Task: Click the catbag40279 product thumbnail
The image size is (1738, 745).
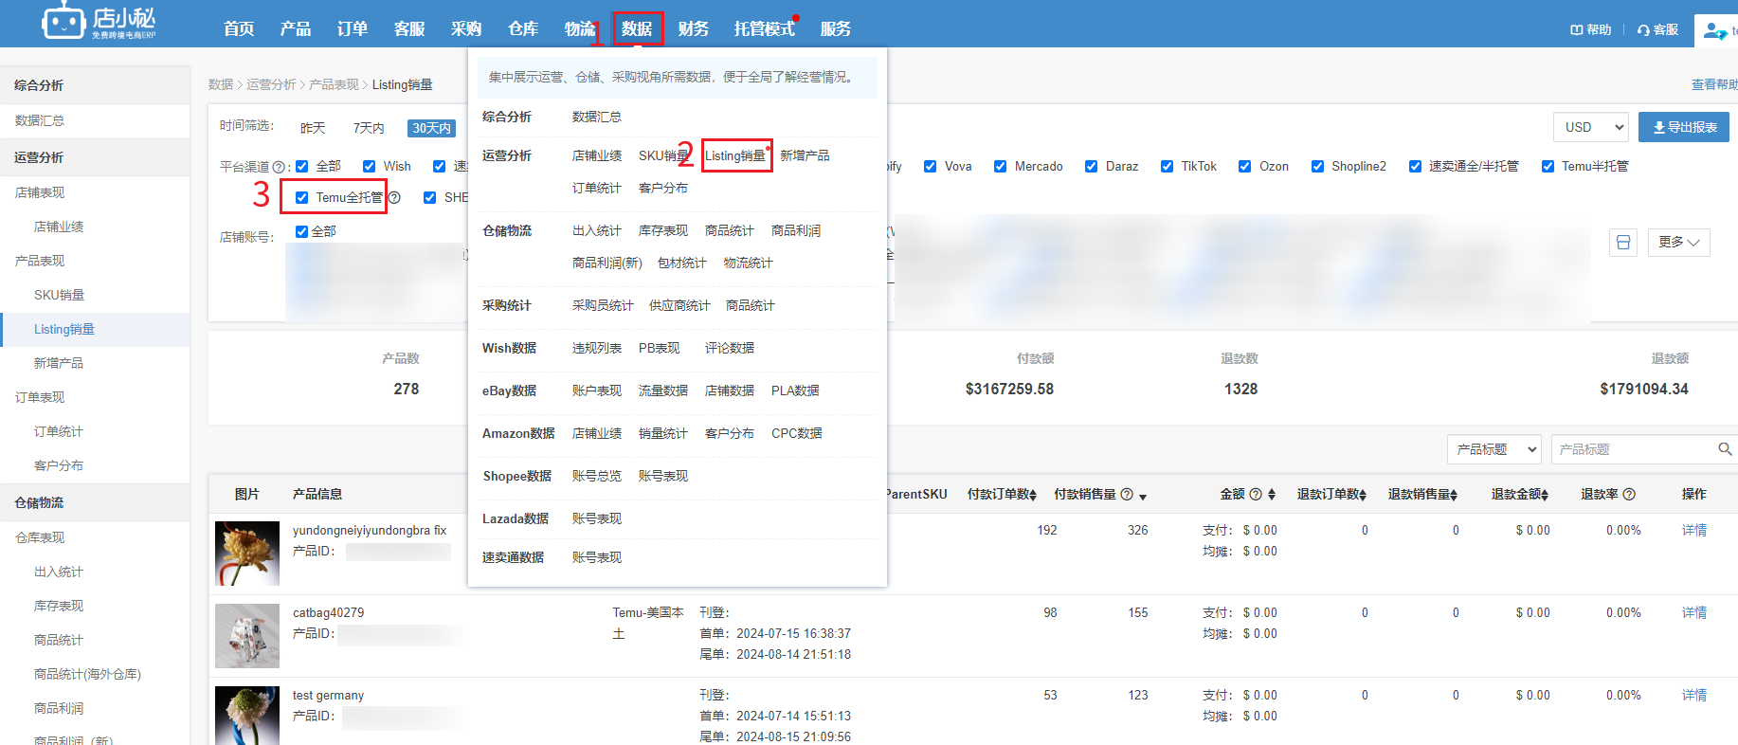Action: point(247,636)
